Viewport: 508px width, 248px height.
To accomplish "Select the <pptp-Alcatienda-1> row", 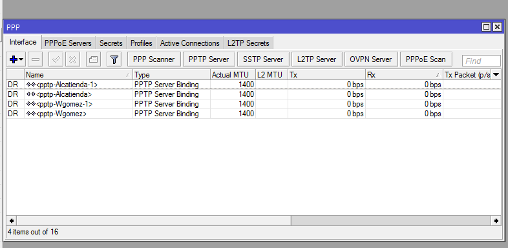I will click(x=253, y=85).
